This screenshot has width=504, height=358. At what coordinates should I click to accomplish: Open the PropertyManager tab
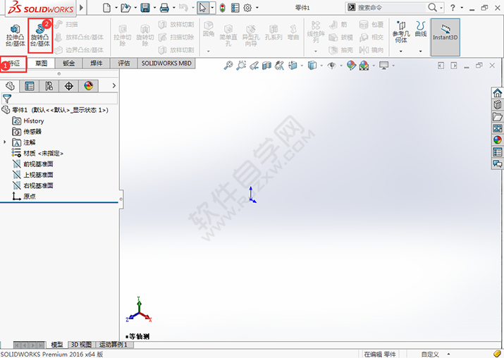point(30,86)
